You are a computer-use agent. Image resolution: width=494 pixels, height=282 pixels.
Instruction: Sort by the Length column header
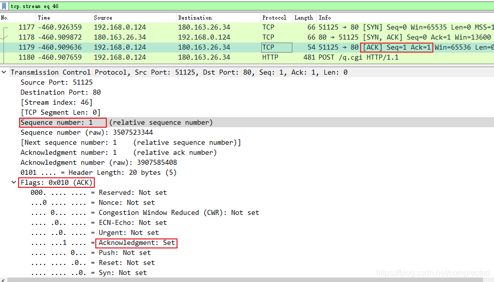pos(304,18)
